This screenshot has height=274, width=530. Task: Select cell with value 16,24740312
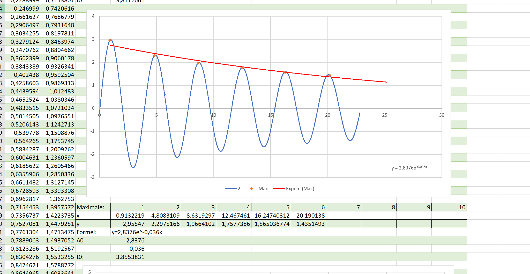(x=271, y=216)
